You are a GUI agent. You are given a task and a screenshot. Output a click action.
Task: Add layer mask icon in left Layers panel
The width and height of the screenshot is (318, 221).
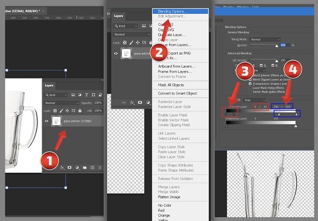coord(69,167)
